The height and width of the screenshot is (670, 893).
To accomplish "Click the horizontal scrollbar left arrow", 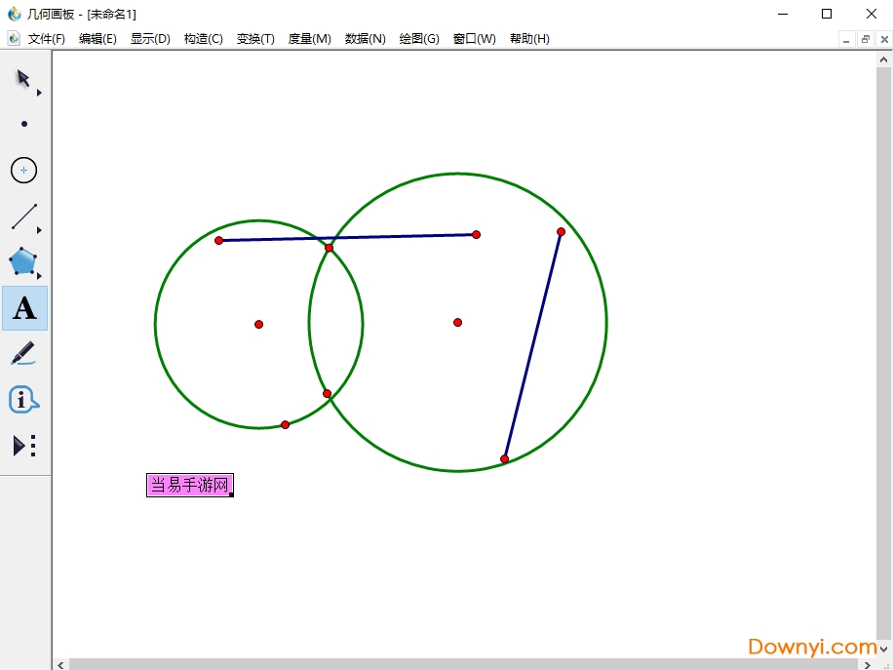I will [60, 664].
